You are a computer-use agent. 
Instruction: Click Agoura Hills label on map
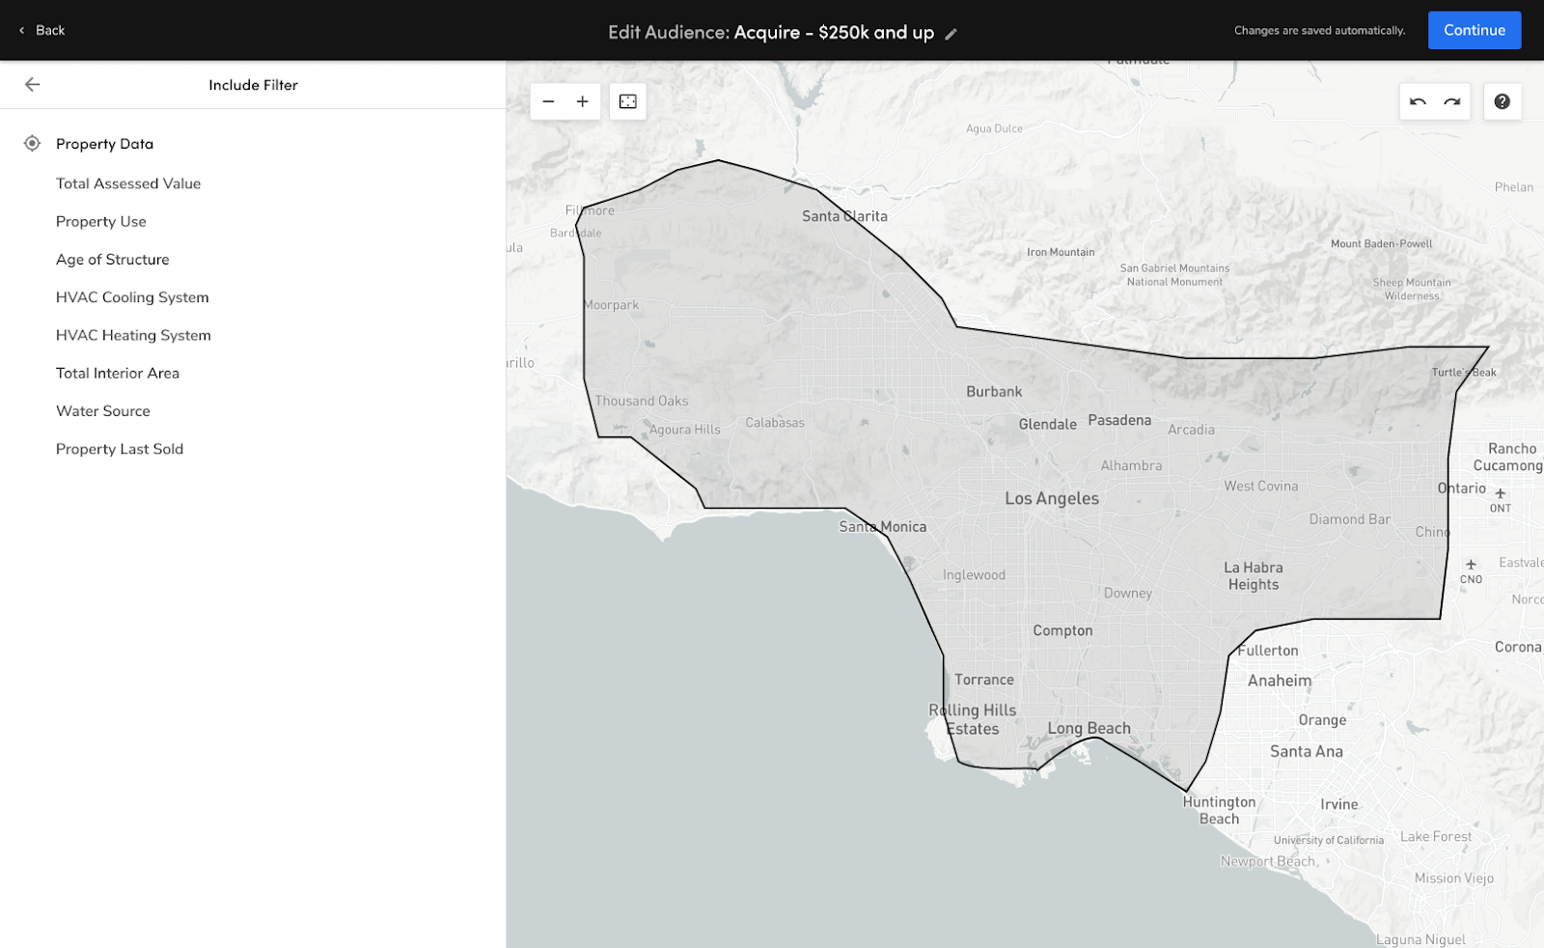[685, 430]
